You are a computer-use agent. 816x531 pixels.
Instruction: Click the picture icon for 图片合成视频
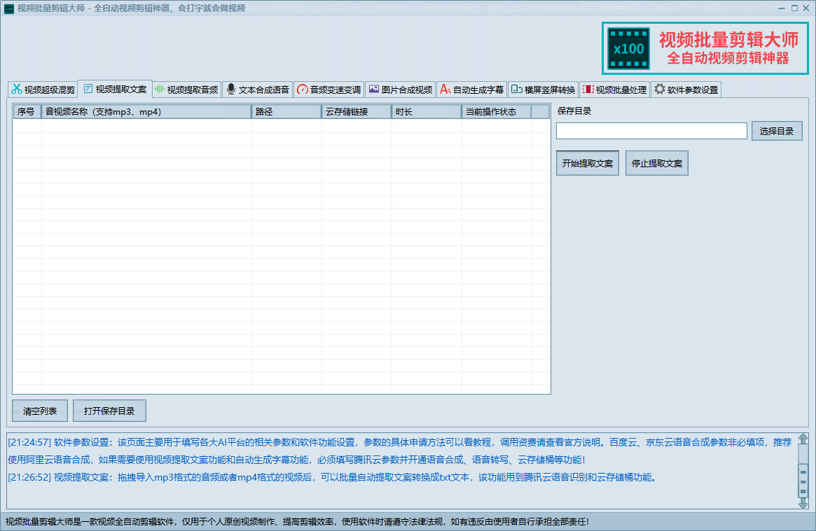click(374, 90)
